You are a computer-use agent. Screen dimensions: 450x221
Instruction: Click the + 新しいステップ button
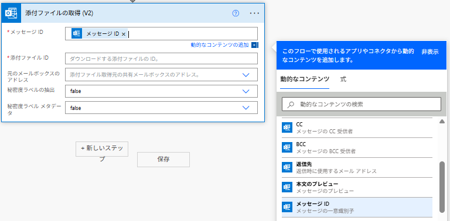(x=102, y=149)
